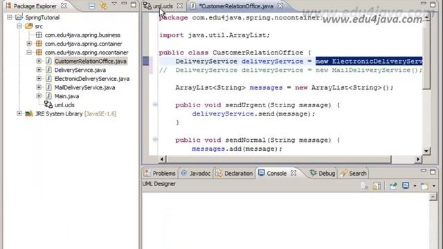Switch to uml.ucls editor tab
Screen dimensions: 443x249
(x=163, y=6)
